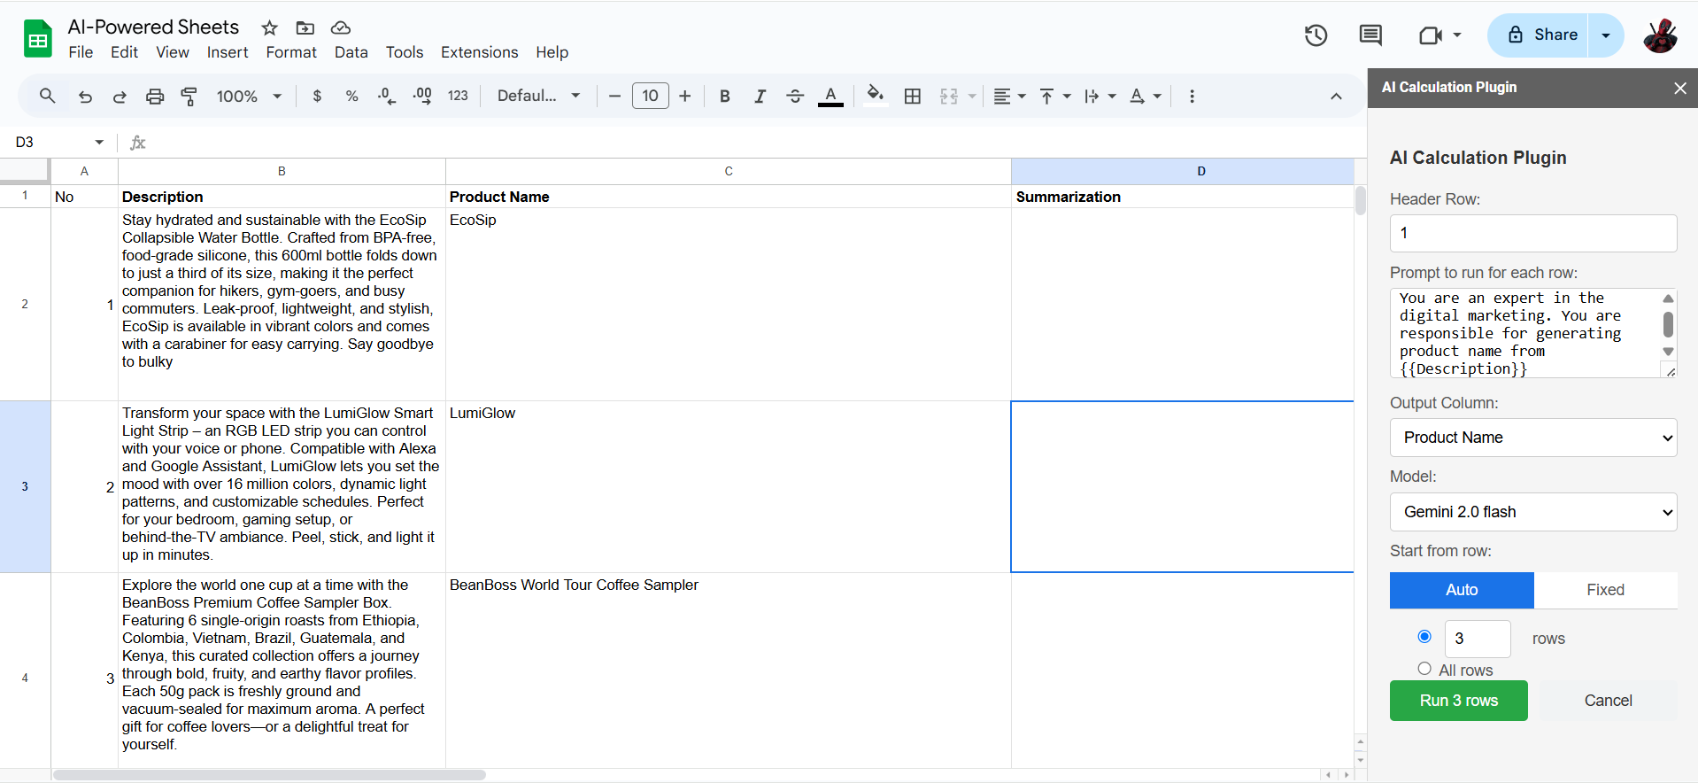Open the zoom 100% dropdown

coord(249,97)
